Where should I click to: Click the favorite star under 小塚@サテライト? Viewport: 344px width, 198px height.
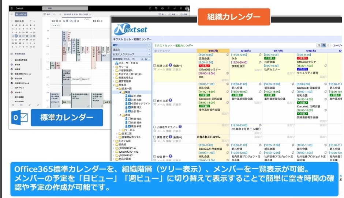click(155, 131)
